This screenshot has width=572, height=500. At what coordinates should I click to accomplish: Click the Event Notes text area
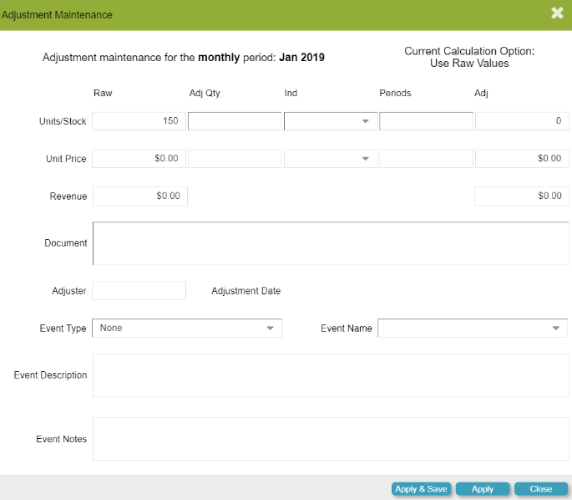click(331, 439)
